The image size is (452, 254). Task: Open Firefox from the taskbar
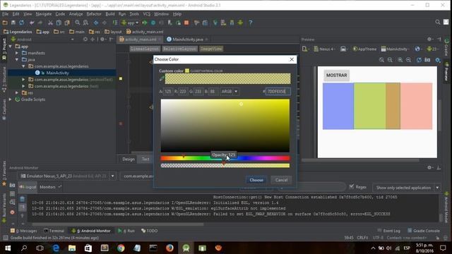[169, 248]
